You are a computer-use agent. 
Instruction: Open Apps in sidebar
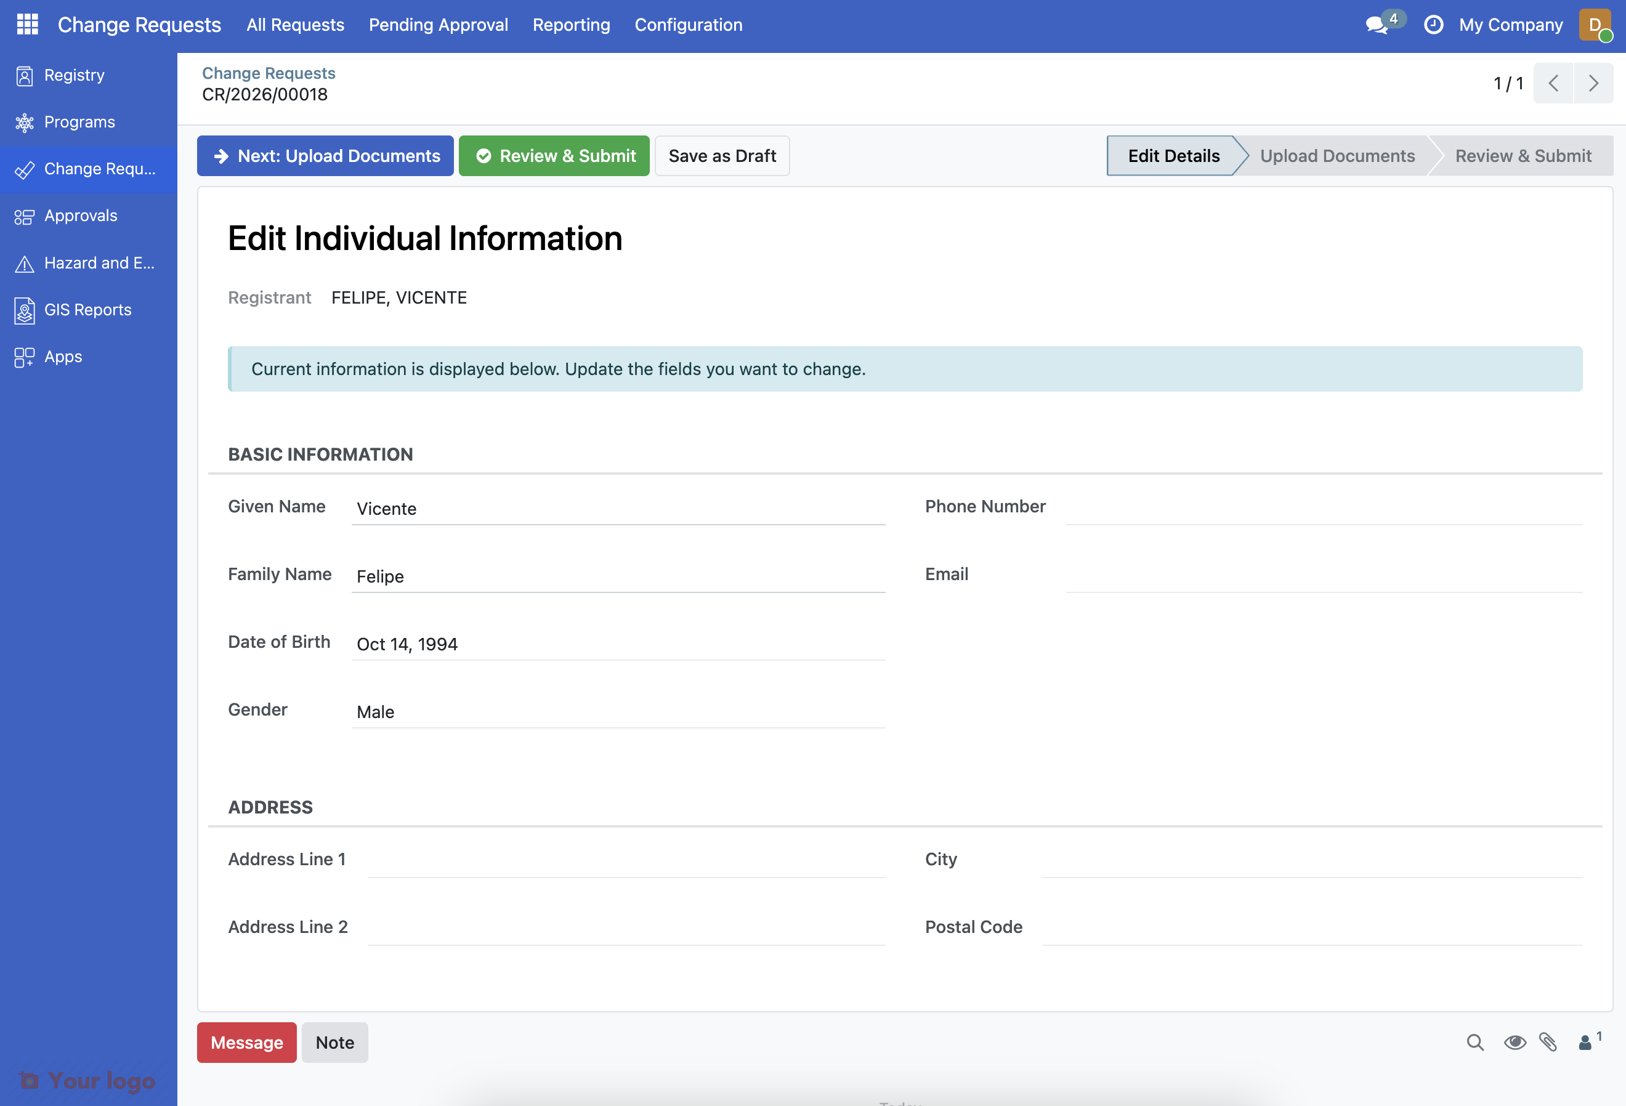88,357
